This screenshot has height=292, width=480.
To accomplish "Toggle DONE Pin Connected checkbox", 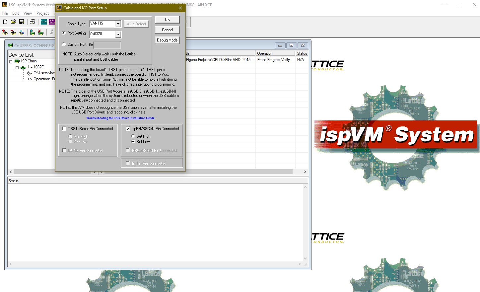I will [x=64, y=150].
